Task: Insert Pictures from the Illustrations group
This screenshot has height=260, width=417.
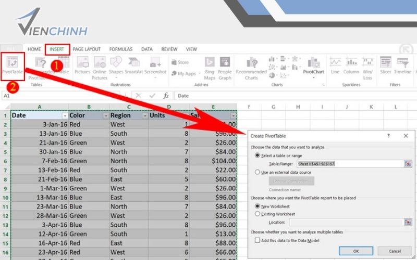Action: point(82,66)
